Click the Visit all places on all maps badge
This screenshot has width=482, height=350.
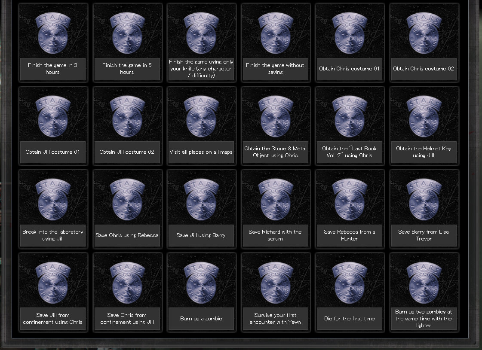[x=201, y=116]
